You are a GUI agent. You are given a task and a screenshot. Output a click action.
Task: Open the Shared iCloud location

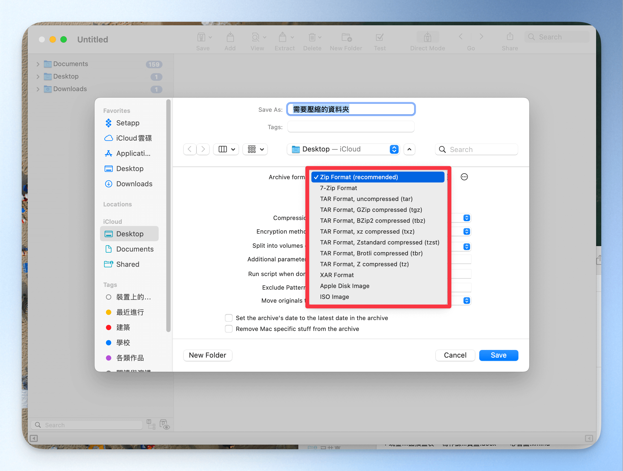click(x=128, y=264)
